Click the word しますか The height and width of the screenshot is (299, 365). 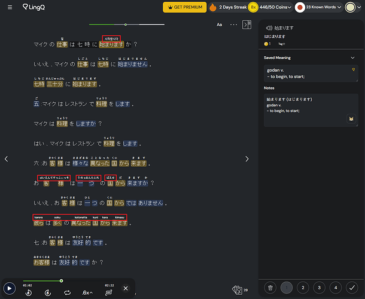tap(86, 124)
